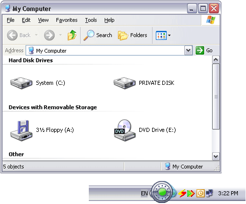Click the Hard Disk Drives group header

click(x=31, y=60)
